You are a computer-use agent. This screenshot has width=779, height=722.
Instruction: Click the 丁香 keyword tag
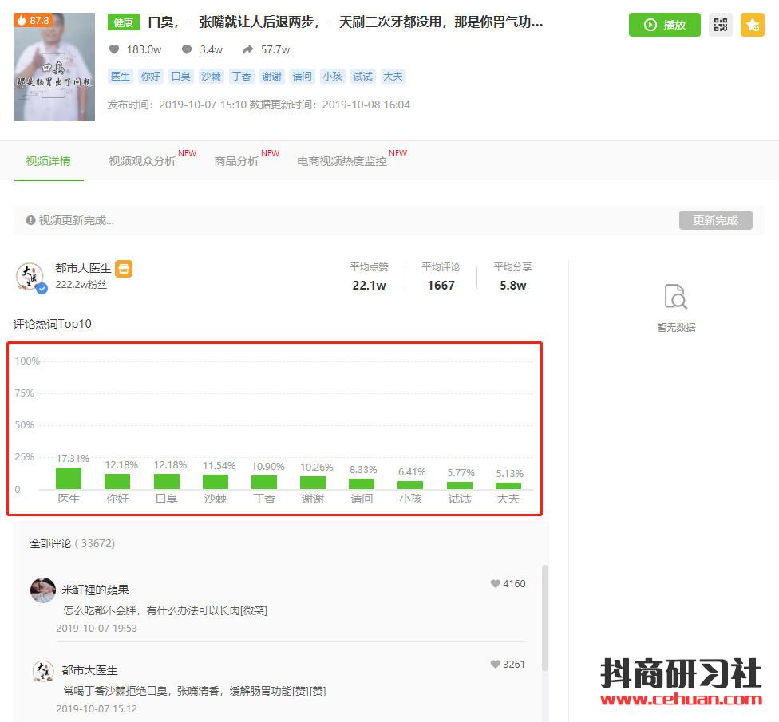[241, 77]
